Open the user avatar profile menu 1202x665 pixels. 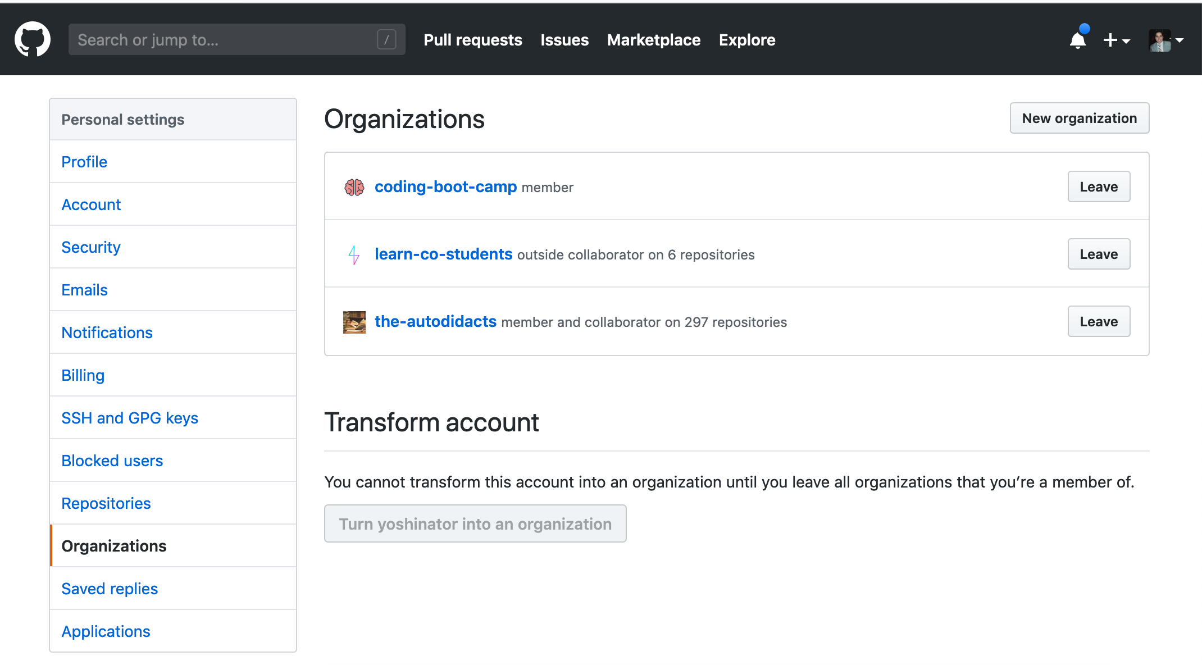pyautogui.click(x=1165, y=40)
